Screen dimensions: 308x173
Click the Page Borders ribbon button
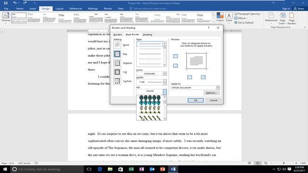point(292,18)
